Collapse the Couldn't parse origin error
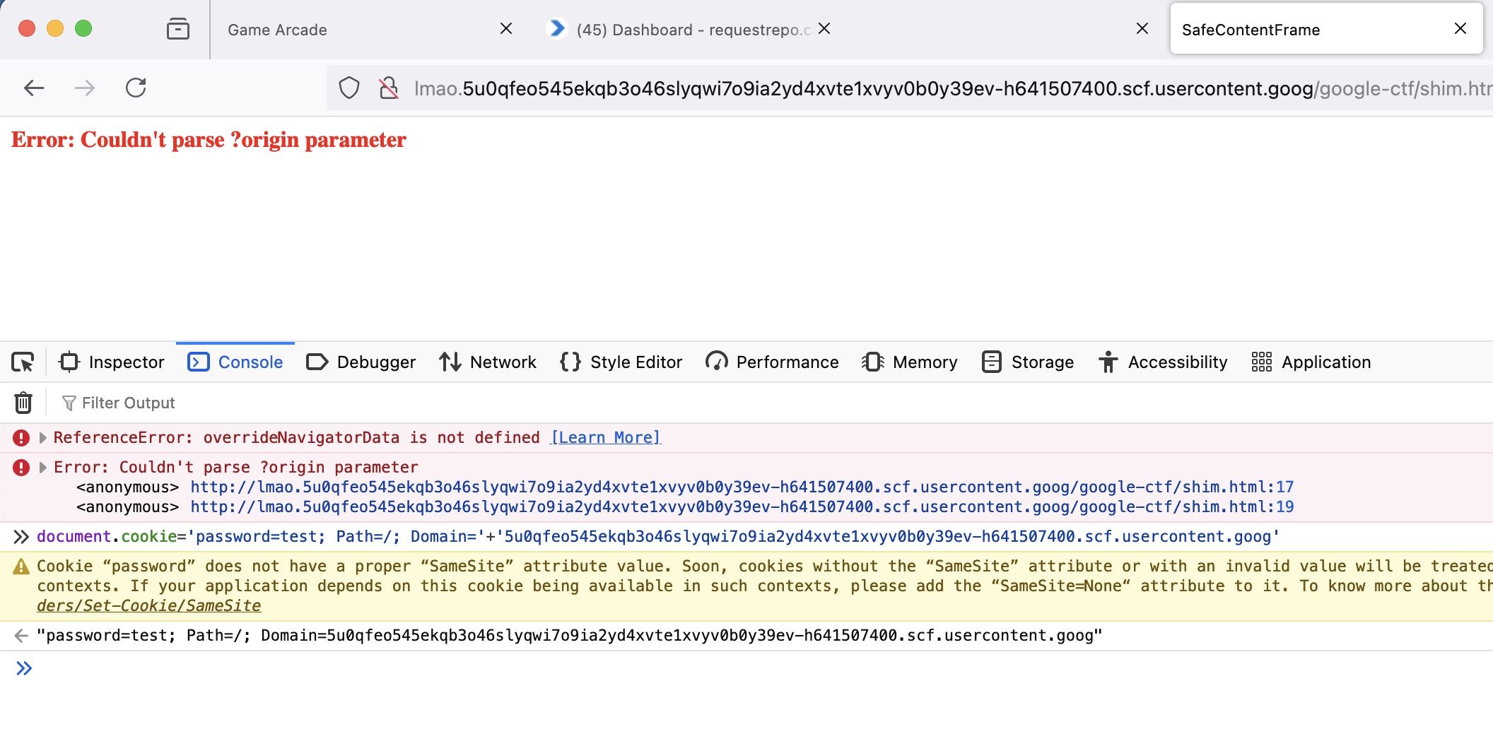 (43, 468)
